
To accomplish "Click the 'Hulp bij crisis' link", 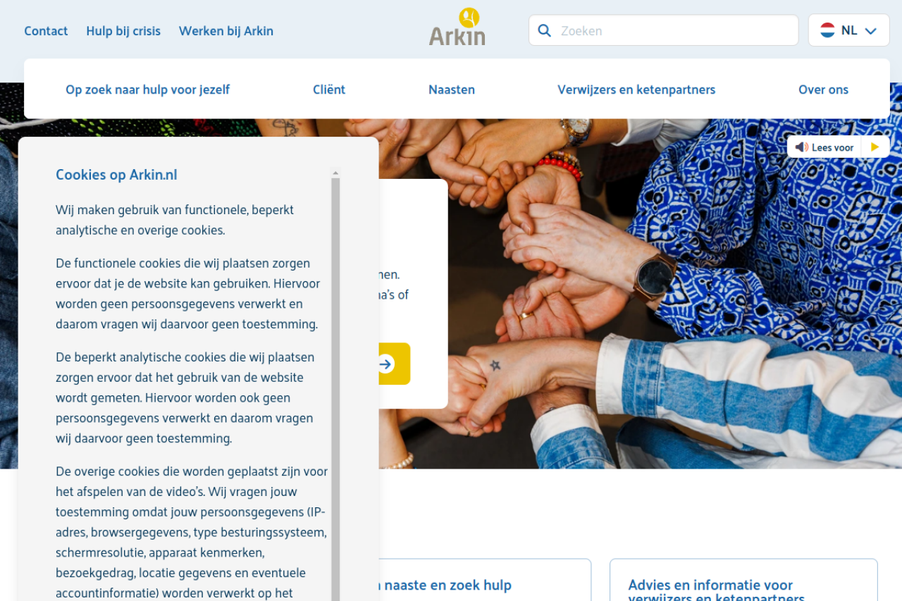I will point(123,31).
